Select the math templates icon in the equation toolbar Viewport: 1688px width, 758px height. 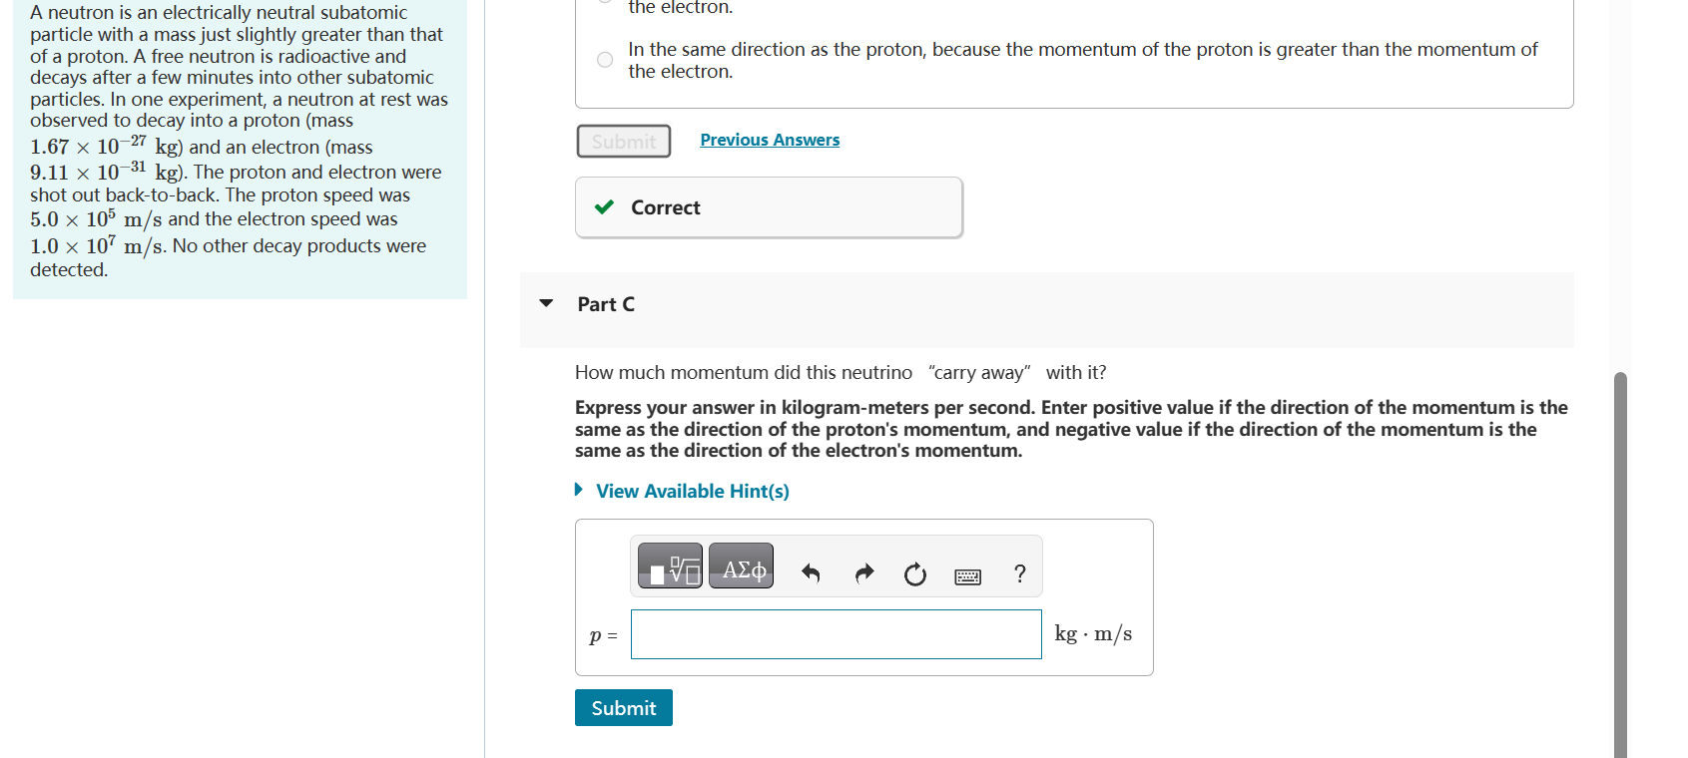point(670,566)
